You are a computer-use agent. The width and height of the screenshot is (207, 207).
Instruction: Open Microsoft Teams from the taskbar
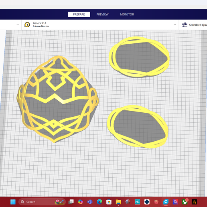(90, 202)
